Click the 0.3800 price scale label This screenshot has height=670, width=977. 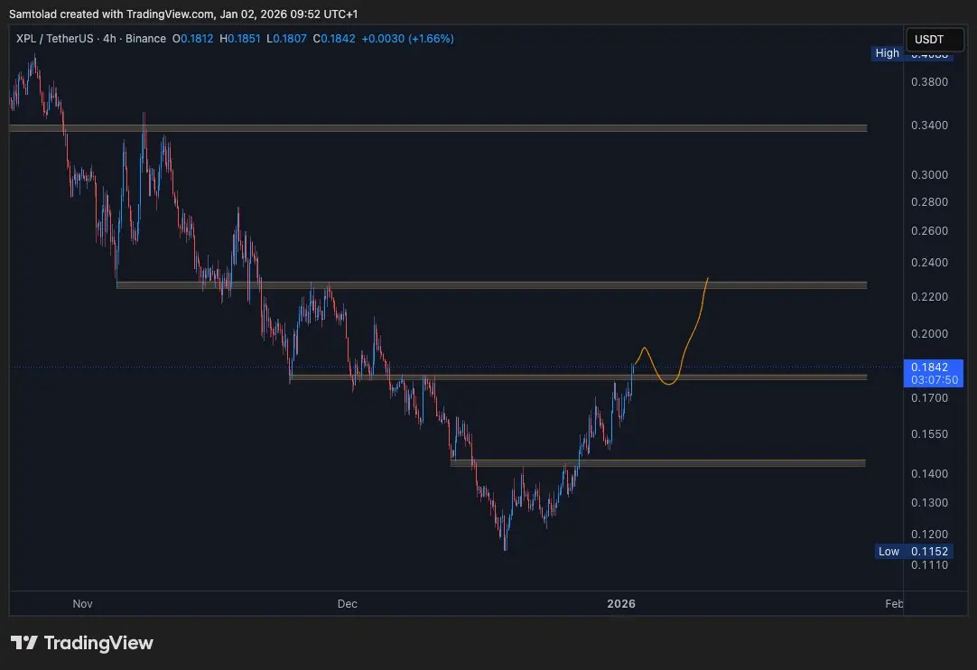click(x=929, y=81)
